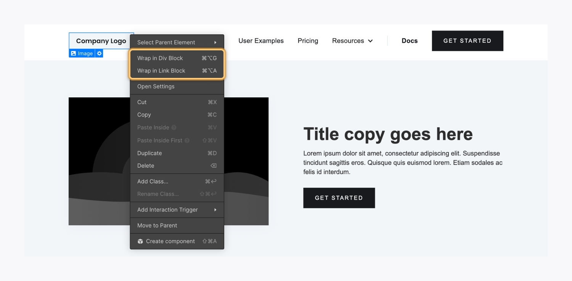
Task: Click the Pricing navigation link
Action: 308,41
